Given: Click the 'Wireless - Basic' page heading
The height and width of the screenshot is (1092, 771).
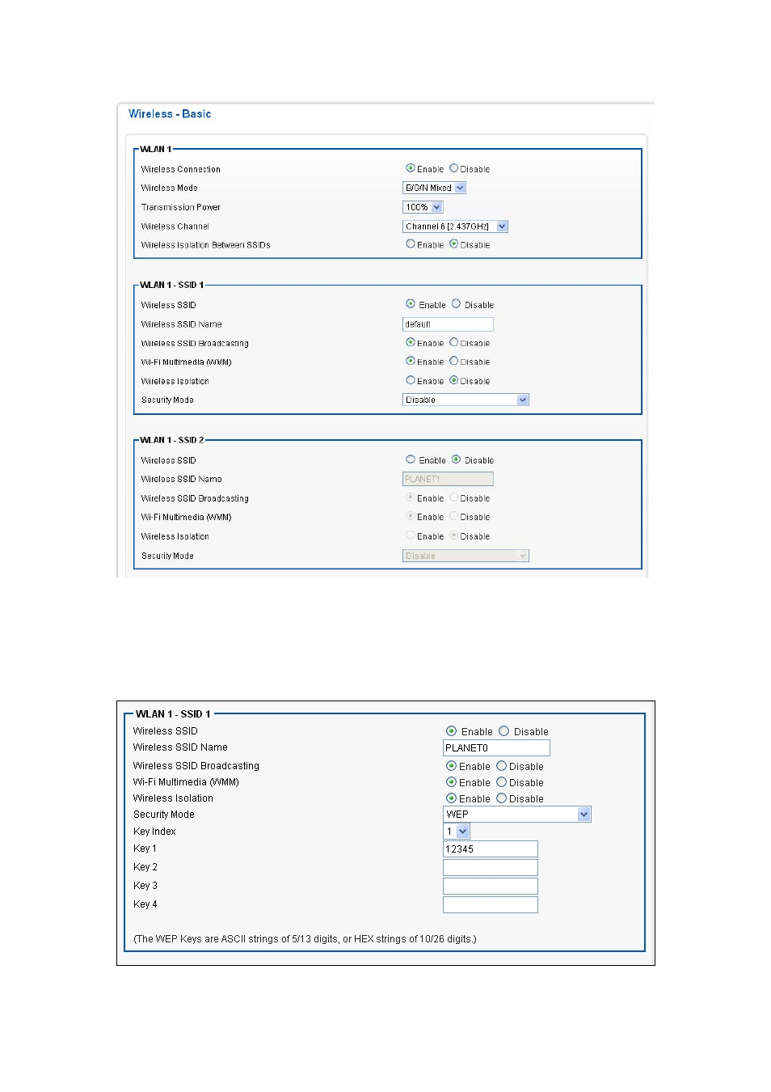Looking at the screenshot, I should pyautogui.click(x=170, y=114).
